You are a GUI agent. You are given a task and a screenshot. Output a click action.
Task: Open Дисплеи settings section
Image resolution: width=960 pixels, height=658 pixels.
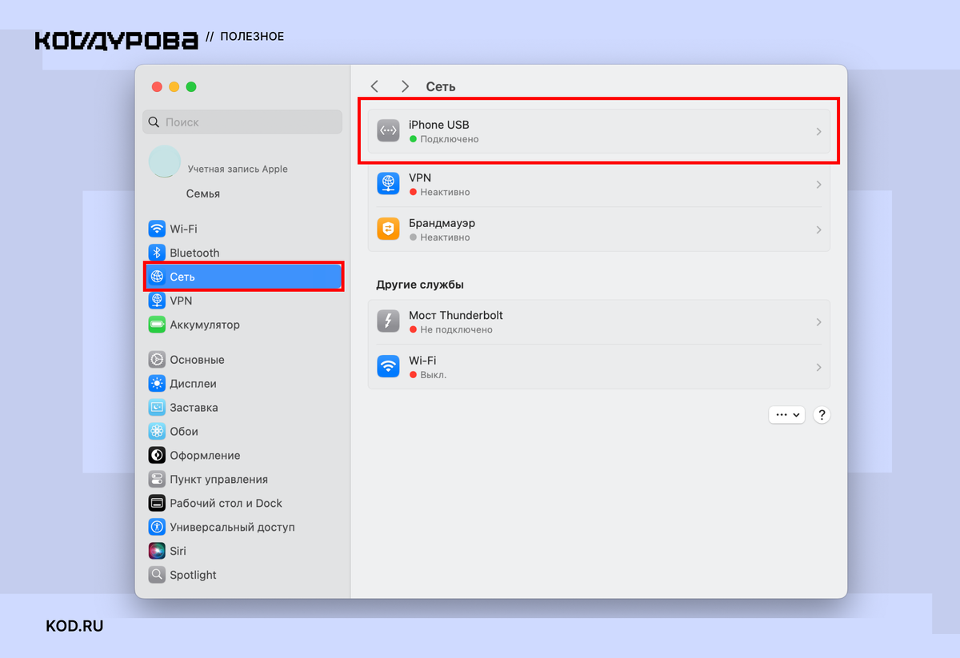(243, 384)
